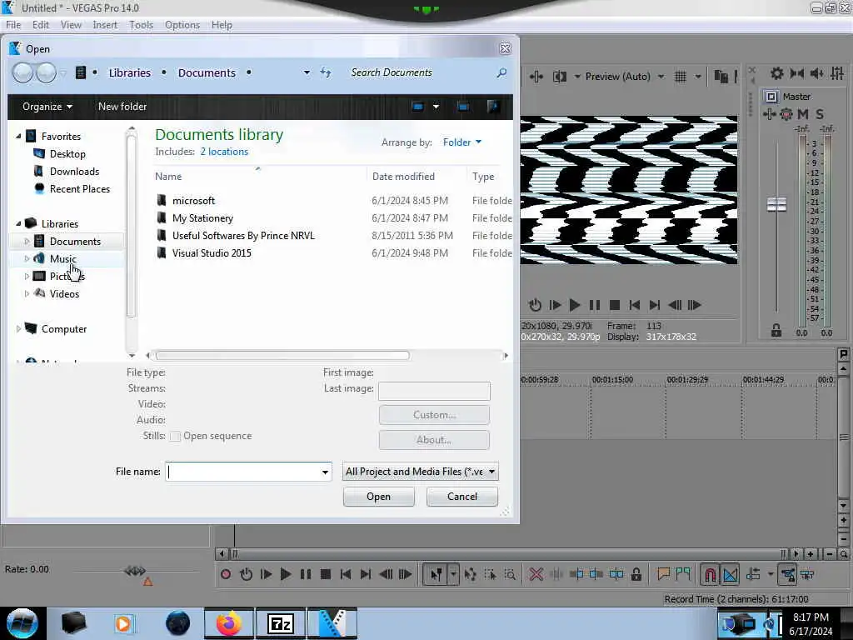Open Firefox from the taskbar
This screenshot has height=640, width=853.
229,623
